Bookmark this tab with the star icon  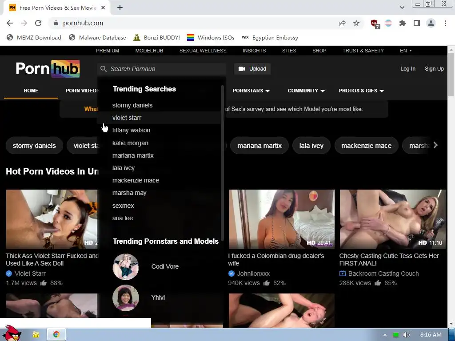pos(356,23)
